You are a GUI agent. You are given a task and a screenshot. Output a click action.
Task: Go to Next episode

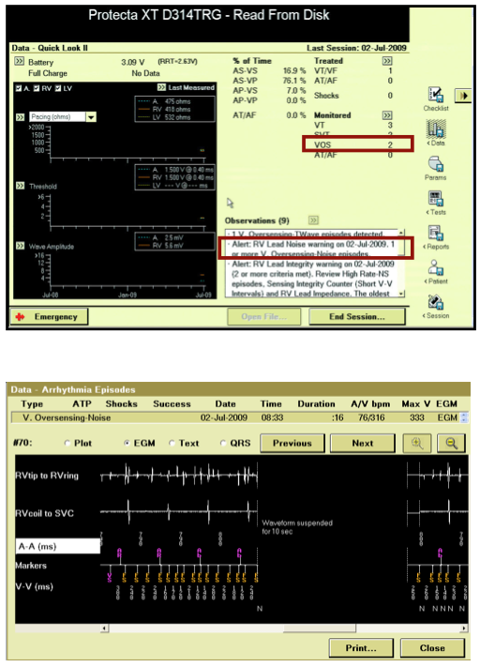363,443
